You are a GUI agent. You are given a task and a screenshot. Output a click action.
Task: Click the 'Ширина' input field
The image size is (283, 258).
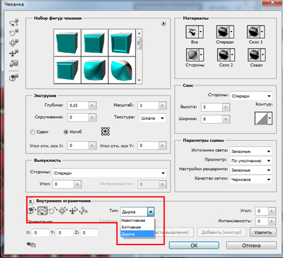coord(212,119)
